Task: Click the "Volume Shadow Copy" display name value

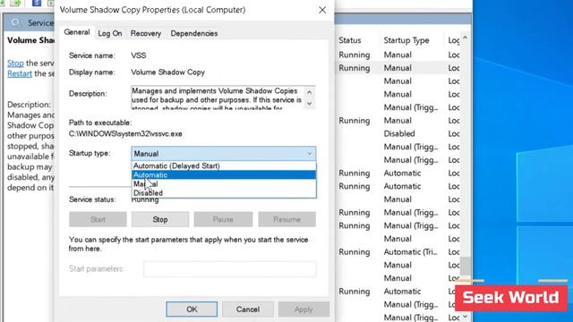Action: coord(167,72)
